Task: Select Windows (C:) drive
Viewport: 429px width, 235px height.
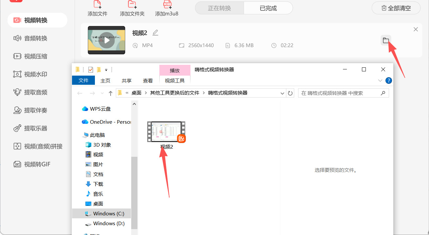Action: point(101,213)
